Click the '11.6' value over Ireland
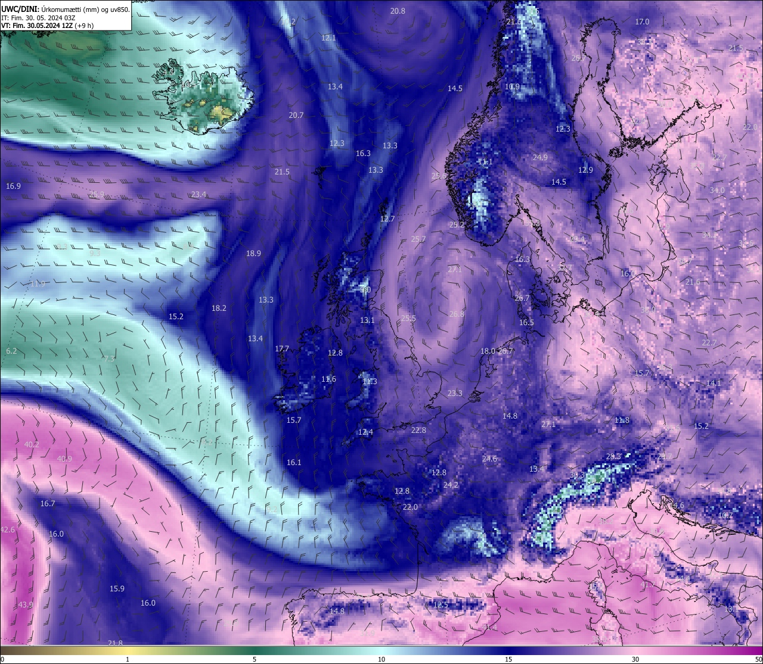This screenshot has height=664, width=763. (x=328, y=379)
